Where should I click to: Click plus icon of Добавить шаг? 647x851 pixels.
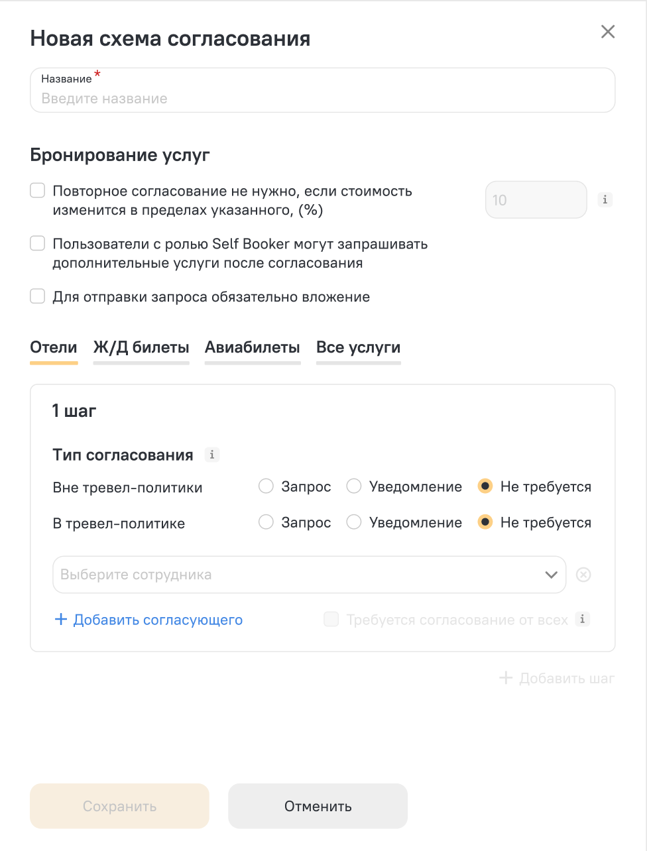pyautogui.click(x=506, y=678)
